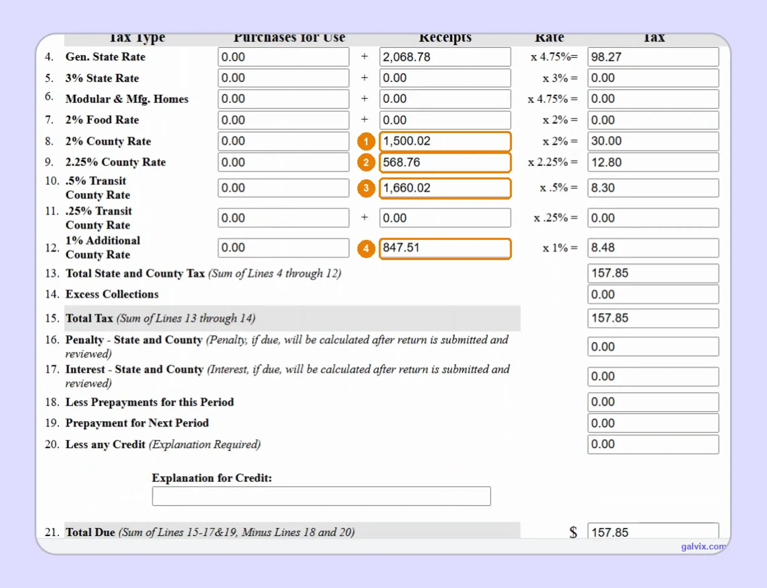The image size is (767, 588).
Task: Click .25% Transit County Rate Purchases field
Action: coord(283,218)
